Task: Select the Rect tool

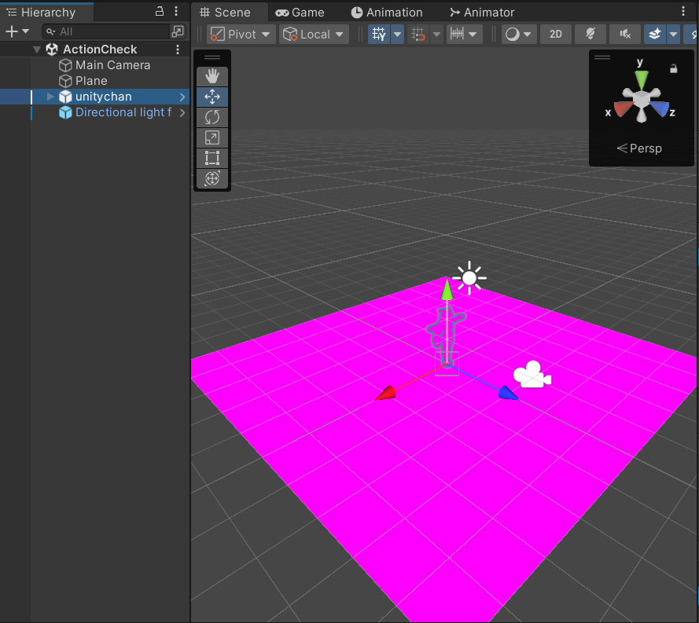Action: (x=212, y=158)
